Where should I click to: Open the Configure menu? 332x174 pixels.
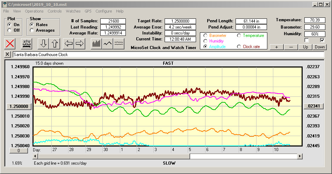[x=103, y=11]
